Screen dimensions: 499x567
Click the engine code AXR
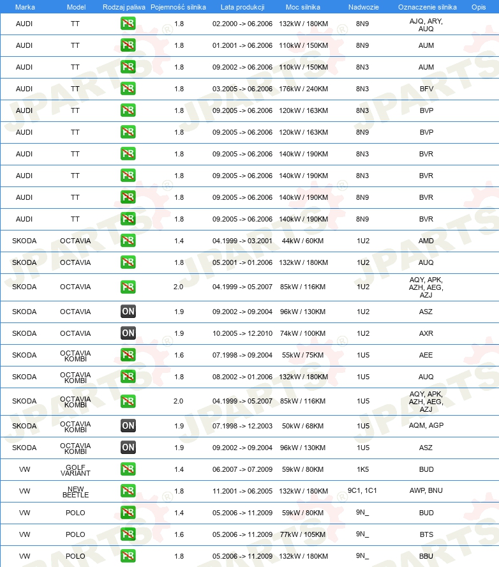tap(426, 333)
